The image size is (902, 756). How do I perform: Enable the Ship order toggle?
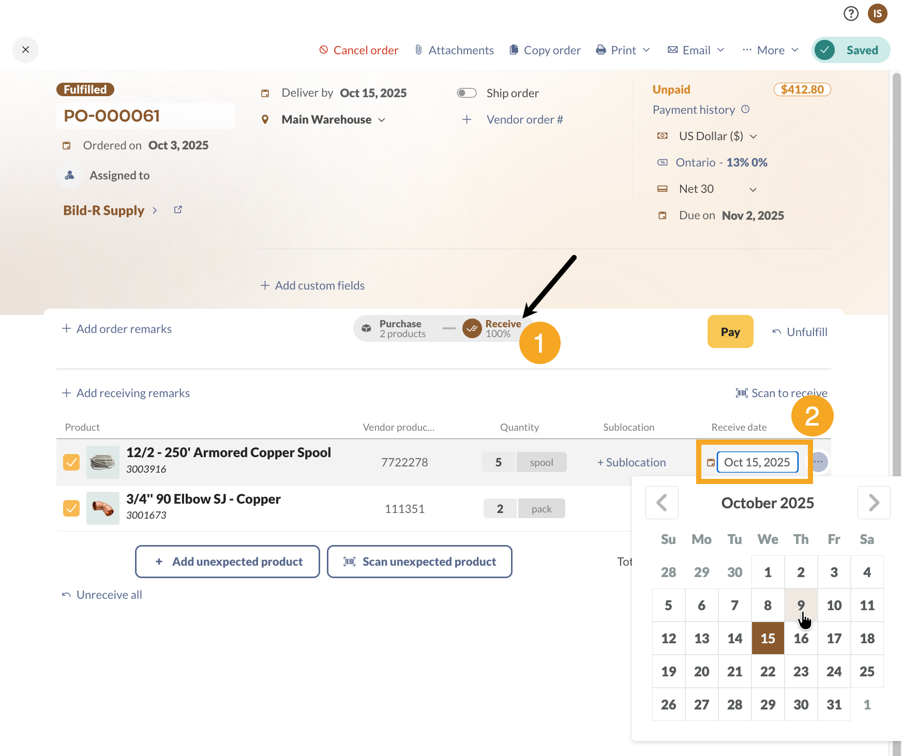click(467, 93)
